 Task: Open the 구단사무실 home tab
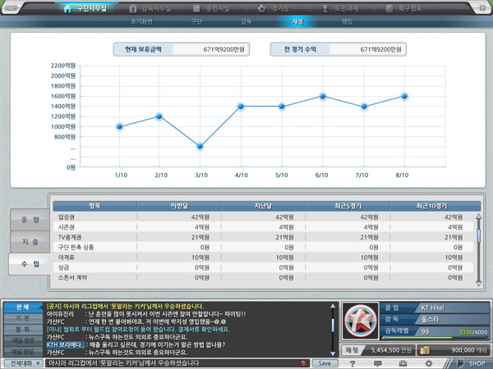coord(85,8)
